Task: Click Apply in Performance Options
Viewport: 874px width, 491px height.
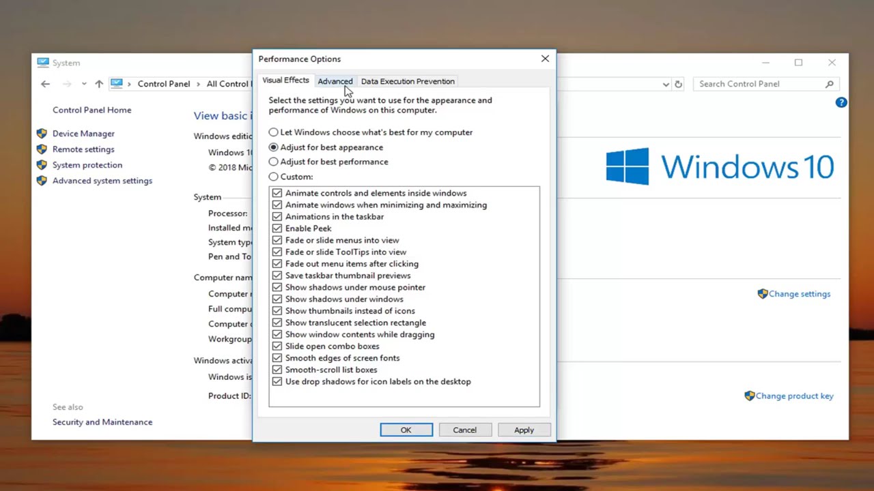Action: tap(524, 430)
